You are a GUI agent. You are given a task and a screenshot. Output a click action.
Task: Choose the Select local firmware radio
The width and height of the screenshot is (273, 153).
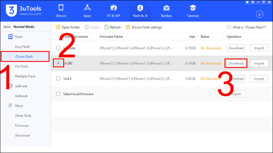58,94
